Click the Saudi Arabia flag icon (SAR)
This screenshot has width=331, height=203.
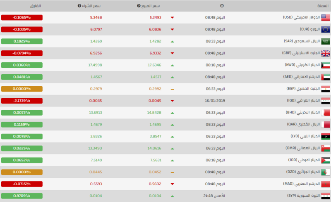pyautogui.click(x=326, y=41)
